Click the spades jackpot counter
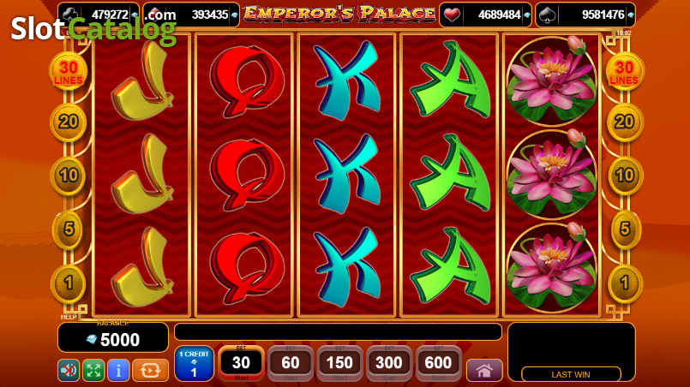690x387 pixels. (x=585, y=15)
